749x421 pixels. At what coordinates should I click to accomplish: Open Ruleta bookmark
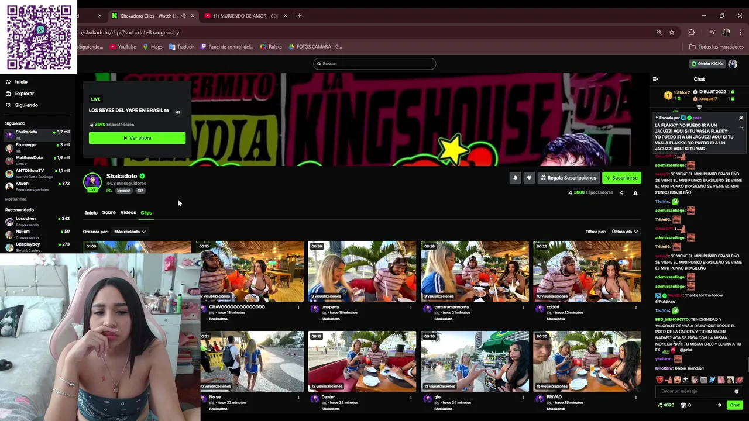point(271,47)
